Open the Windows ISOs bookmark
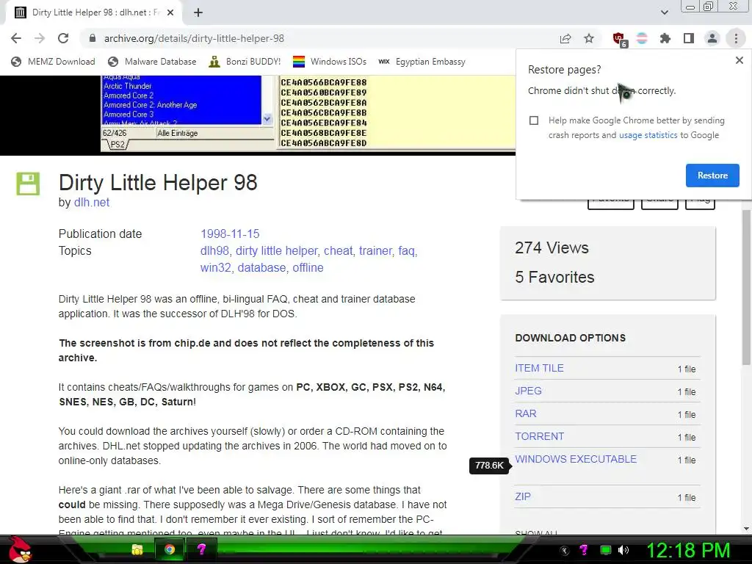This screenshot has height=564, width=752. [330, 62]
